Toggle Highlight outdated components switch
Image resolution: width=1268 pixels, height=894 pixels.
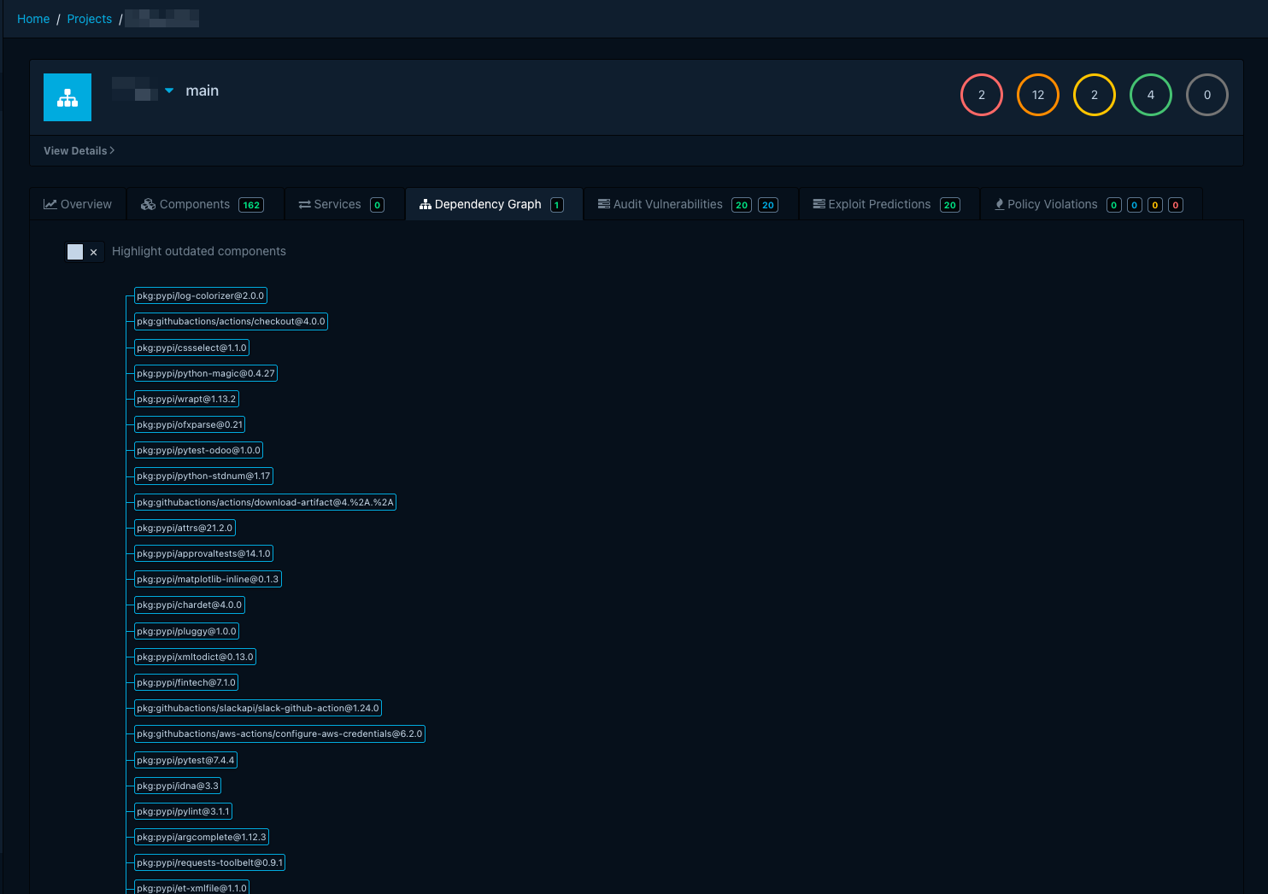click(85, 252)
